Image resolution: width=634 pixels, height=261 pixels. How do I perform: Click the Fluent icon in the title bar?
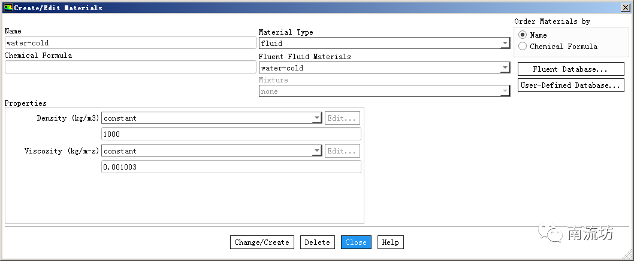(x=8, y=8)
